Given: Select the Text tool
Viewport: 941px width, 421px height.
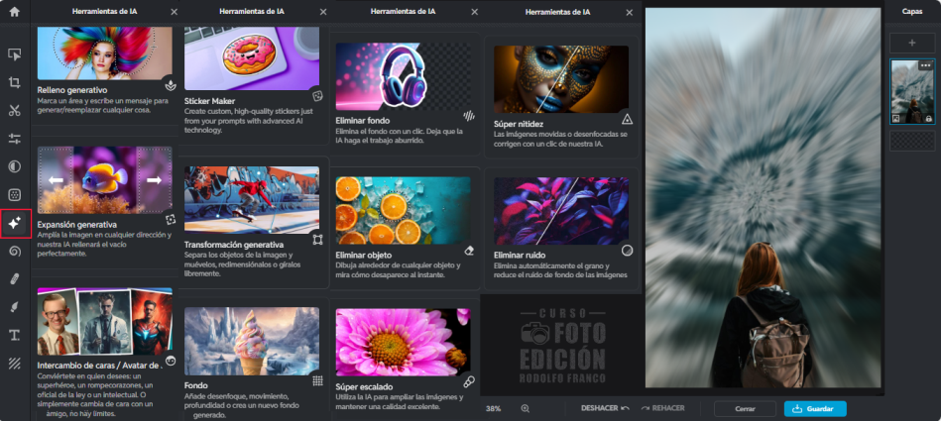Looking at the screenshot, I should 15,336.
